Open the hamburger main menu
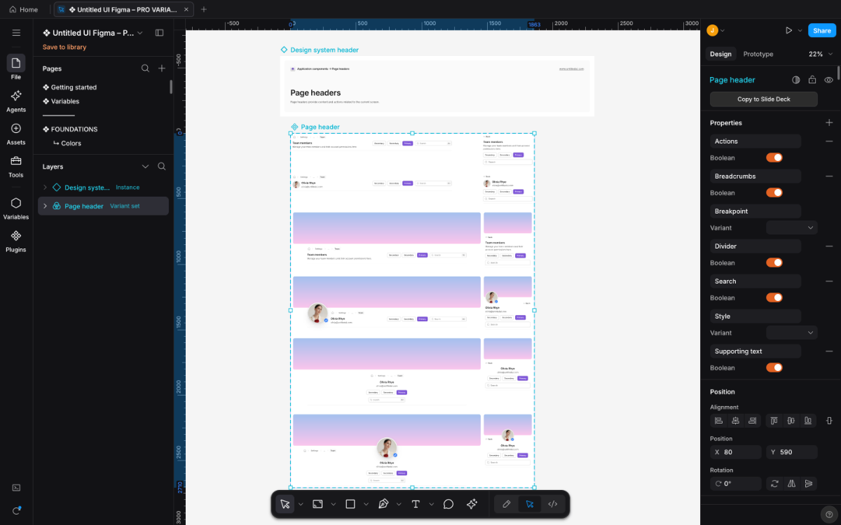Image resolution: width=841 pixels, height=525 pixels. (16, 33)
